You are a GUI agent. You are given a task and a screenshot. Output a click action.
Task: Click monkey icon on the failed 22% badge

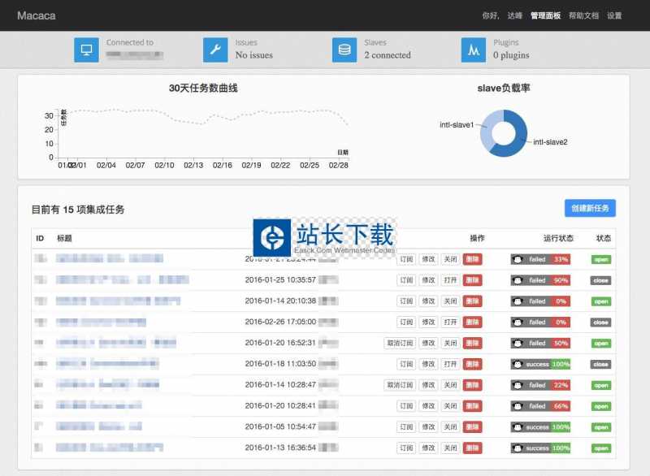click(518, 385)
